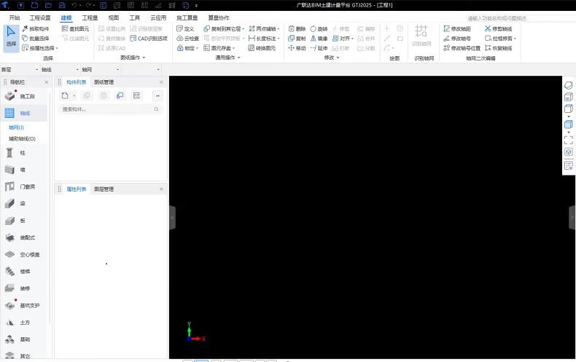
Task: Select 墙 wall category in navigation
Action: (25, 170)
